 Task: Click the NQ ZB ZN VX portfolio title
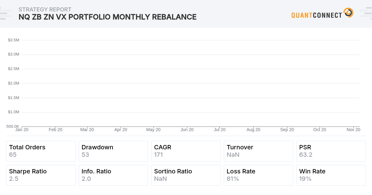pos(108,17)
